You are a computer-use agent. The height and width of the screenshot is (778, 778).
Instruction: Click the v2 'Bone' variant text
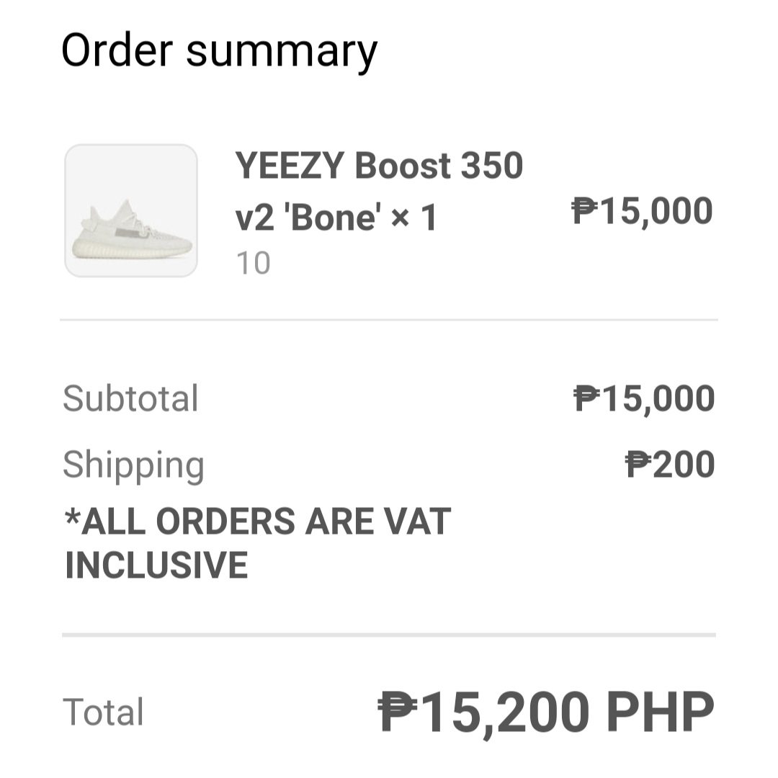coord(308,217)
